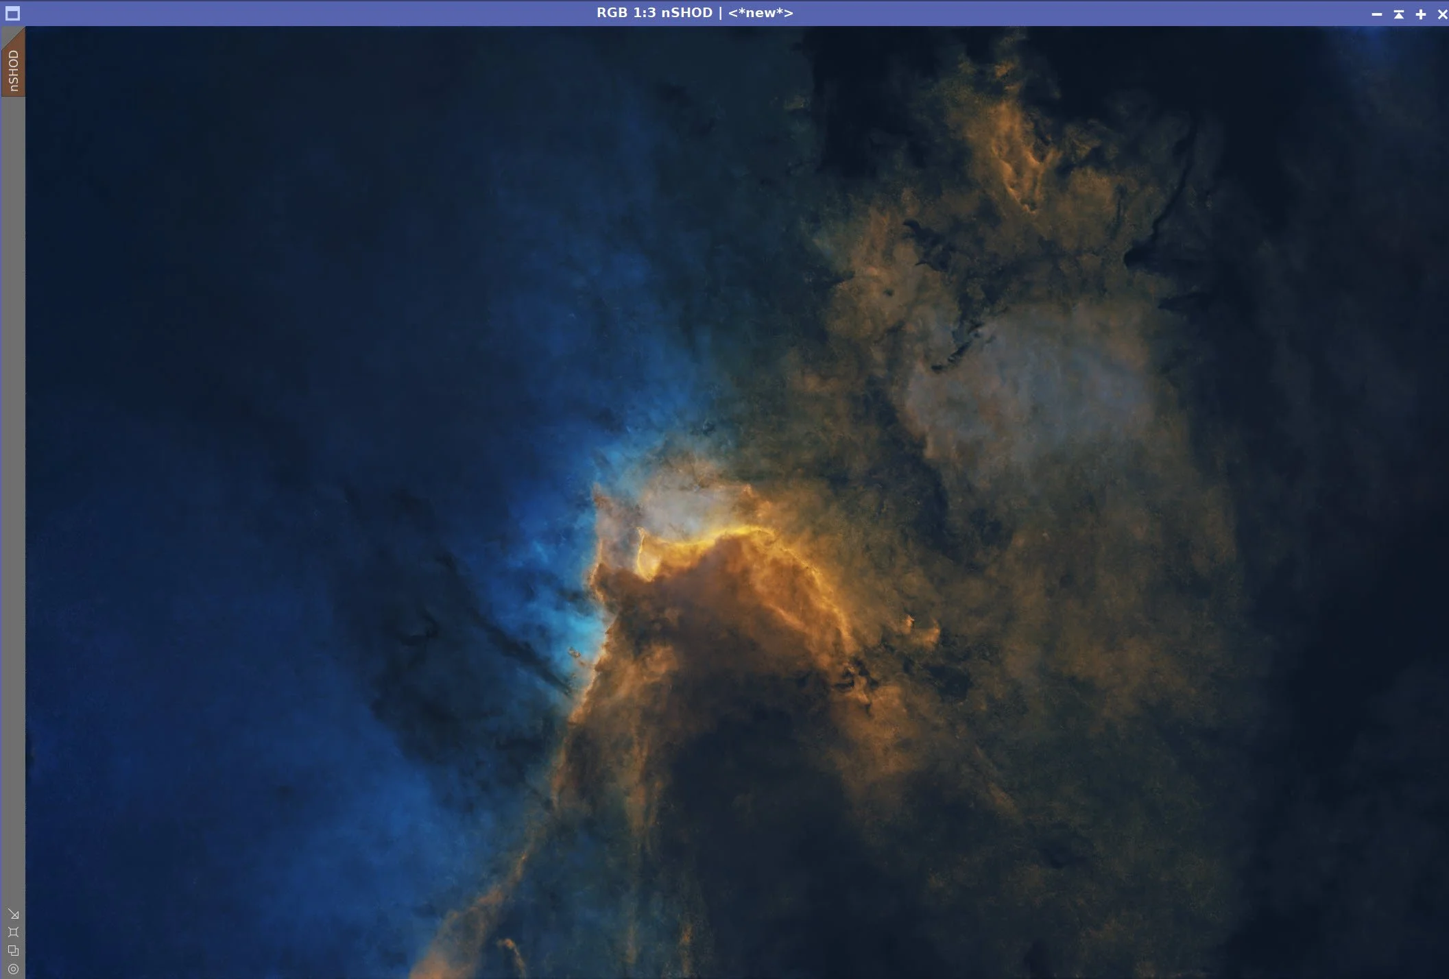Click the diagonal arrow fit-view icon
This screenshot has width=1449, height=979.
[13, 914]
